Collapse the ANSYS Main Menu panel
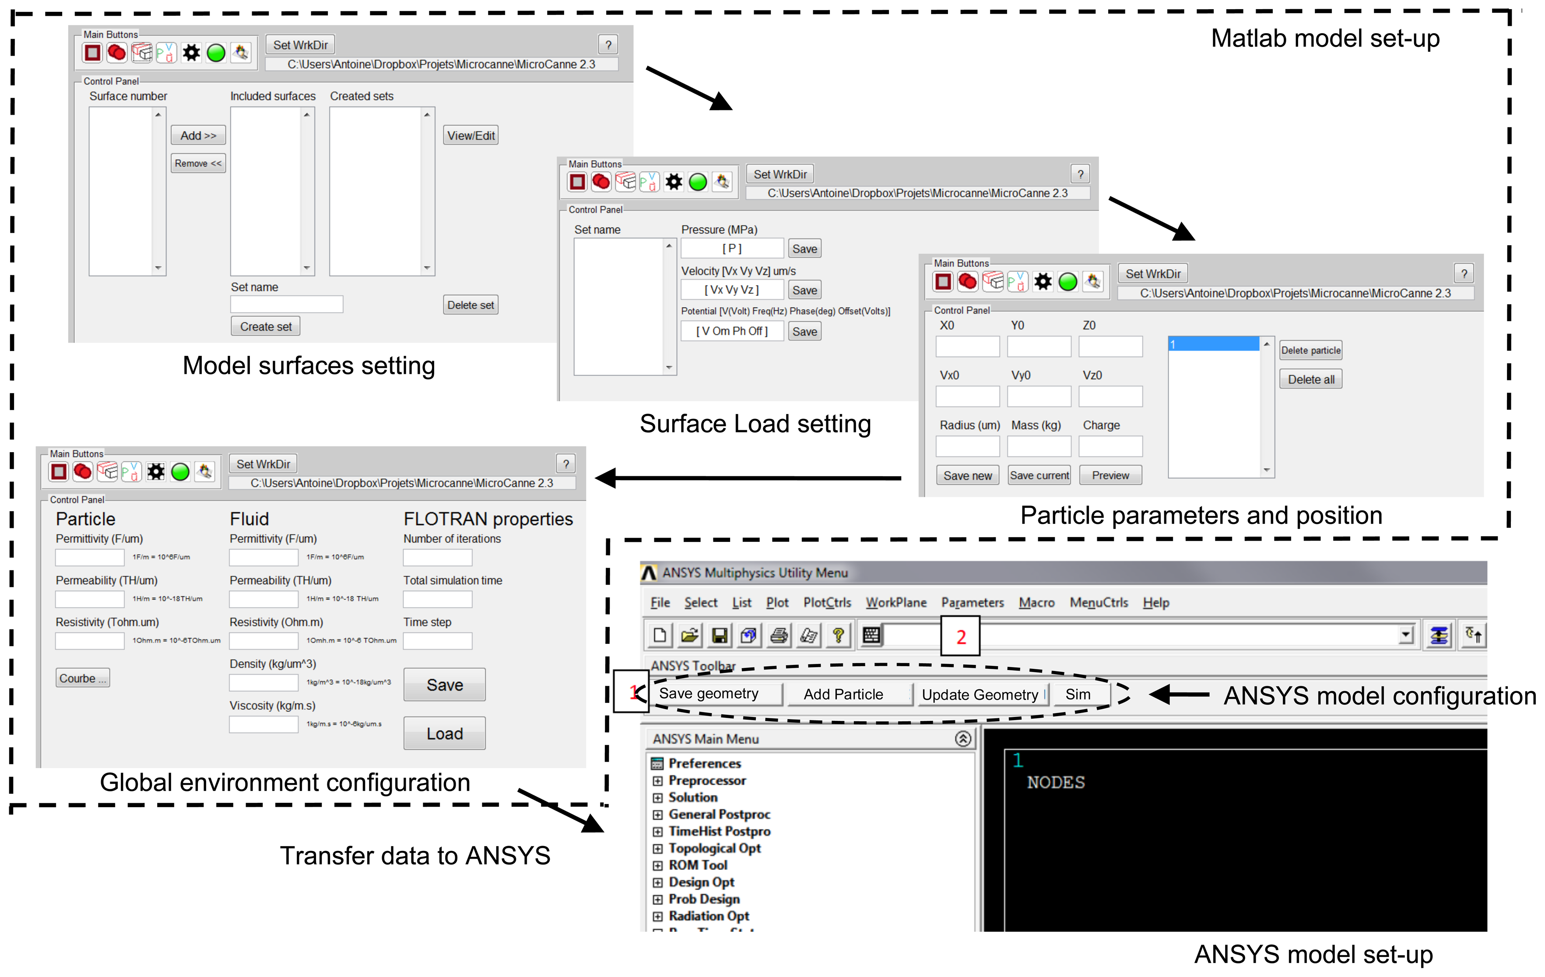The height and width of the screenshot is (977, 1545). point(962,738)
